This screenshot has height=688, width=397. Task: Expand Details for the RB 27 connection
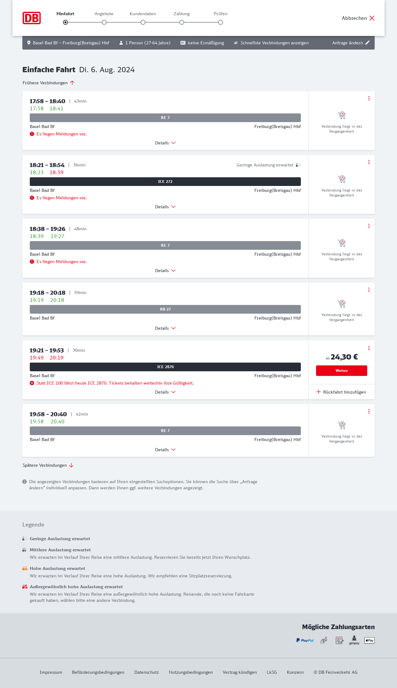[165, 328]
